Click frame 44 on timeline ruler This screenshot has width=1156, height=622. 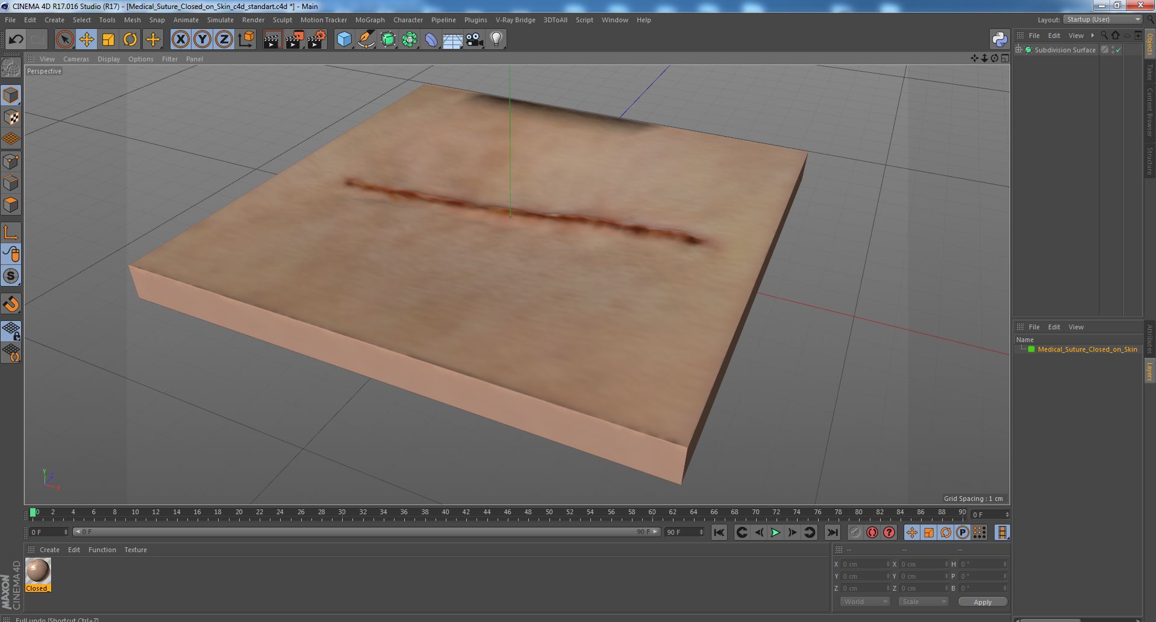point(487,512)
